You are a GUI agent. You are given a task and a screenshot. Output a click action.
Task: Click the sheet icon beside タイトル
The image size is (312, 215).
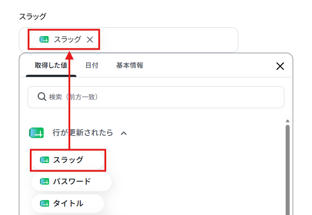[45, 204]
